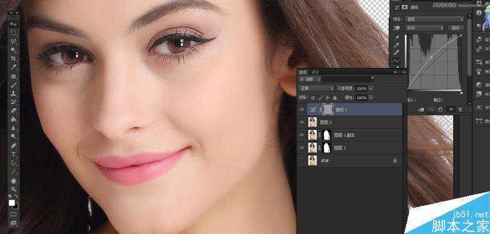Select the Path Selection tool
The height and width of the screenshot is (234, 490).
coord(13,163)
